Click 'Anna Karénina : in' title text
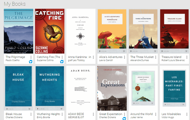The width and height of the screenshot is (190, 120). (x=79, y=57)
